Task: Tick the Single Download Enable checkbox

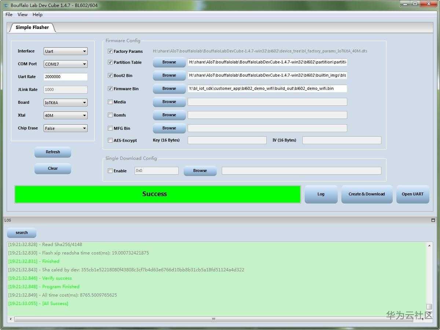Action: pos(110,171)
